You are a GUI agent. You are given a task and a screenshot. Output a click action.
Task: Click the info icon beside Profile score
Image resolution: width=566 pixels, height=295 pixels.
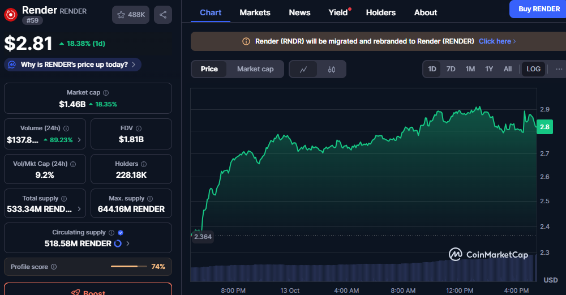pyautogui.click(x=54, y=267)
